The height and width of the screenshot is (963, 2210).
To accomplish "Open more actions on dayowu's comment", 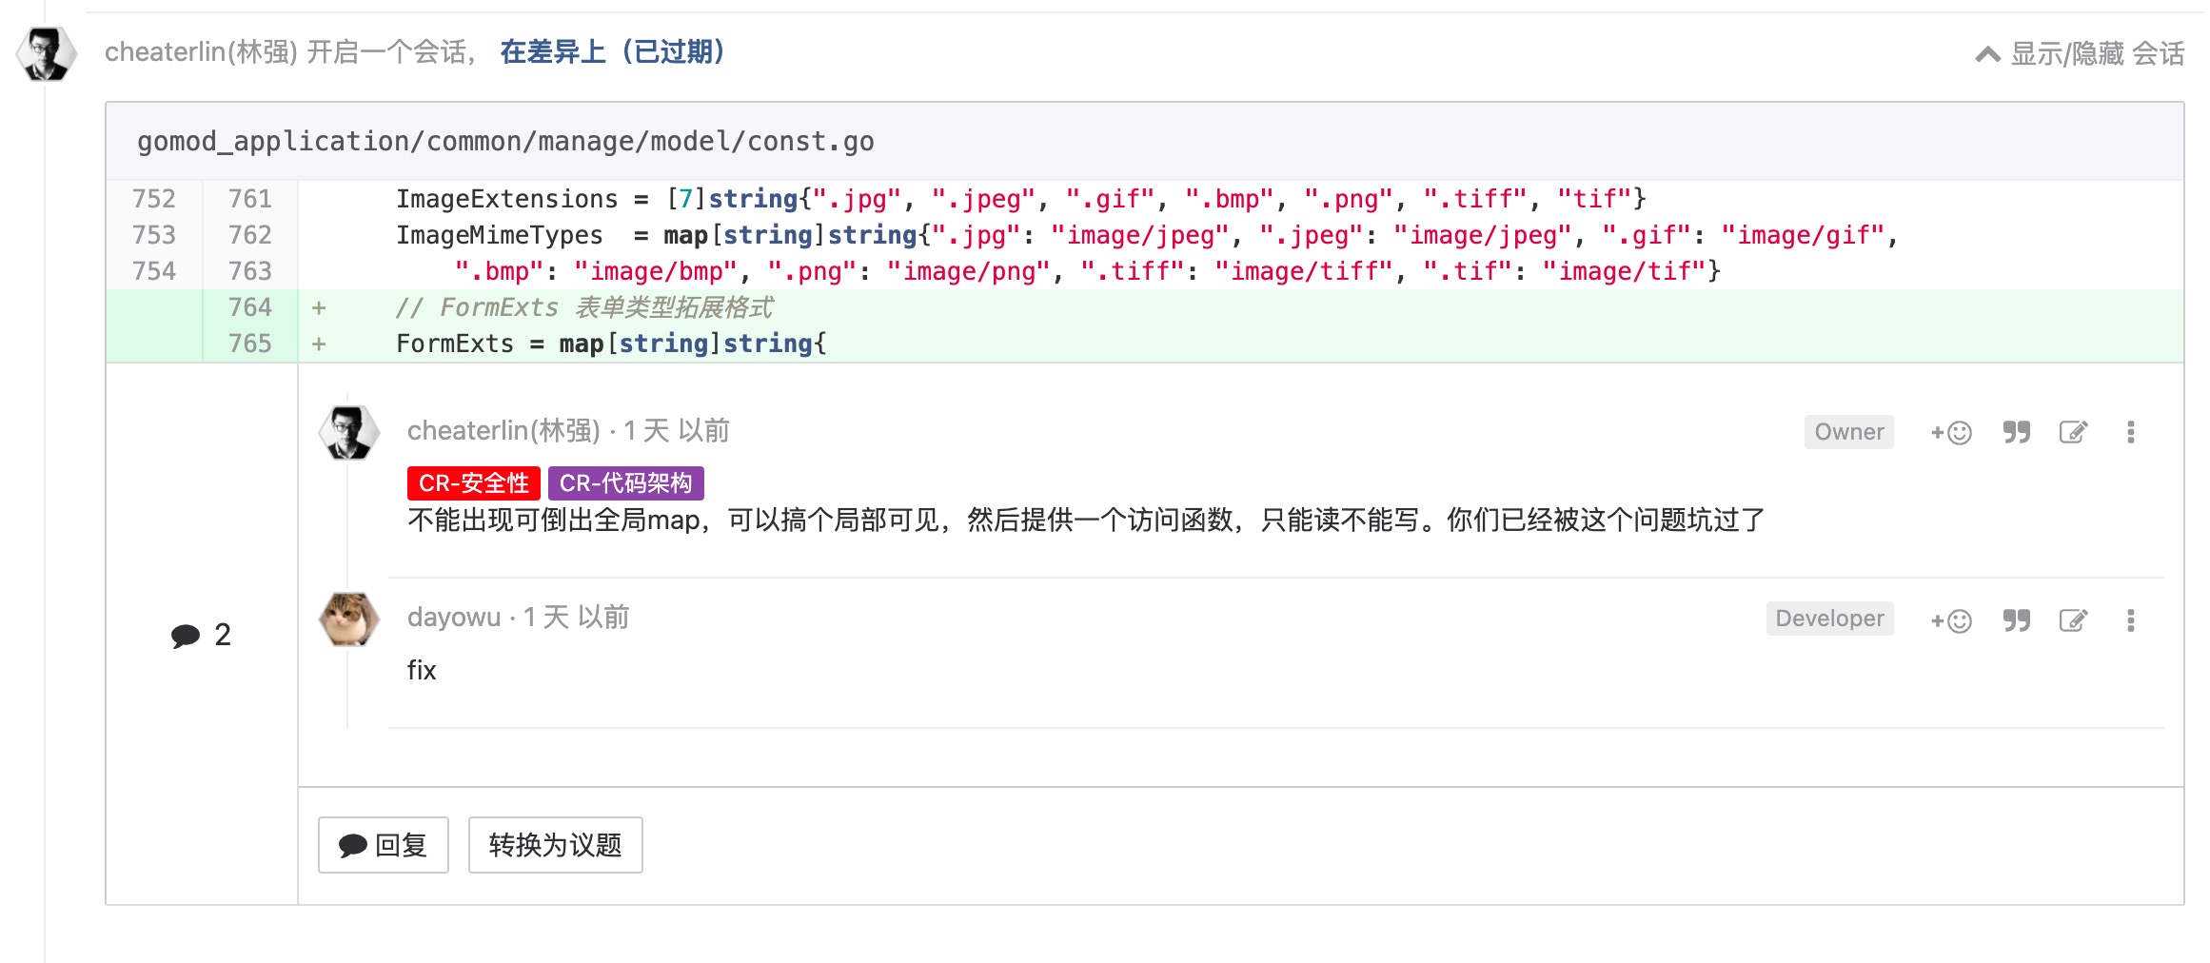I will [2131, 621].
